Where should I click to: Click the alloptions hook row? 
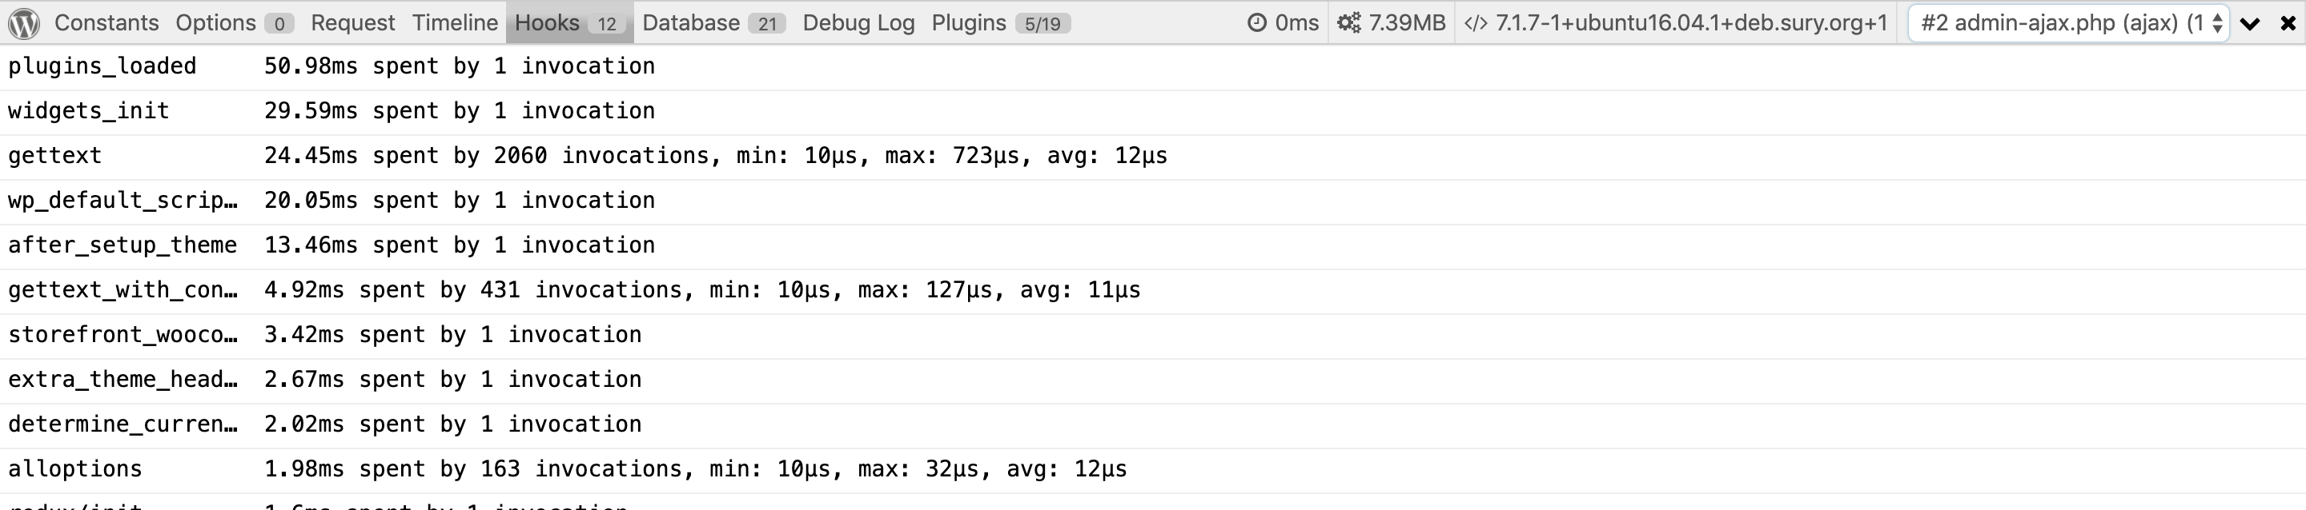tap(1153, 470)
